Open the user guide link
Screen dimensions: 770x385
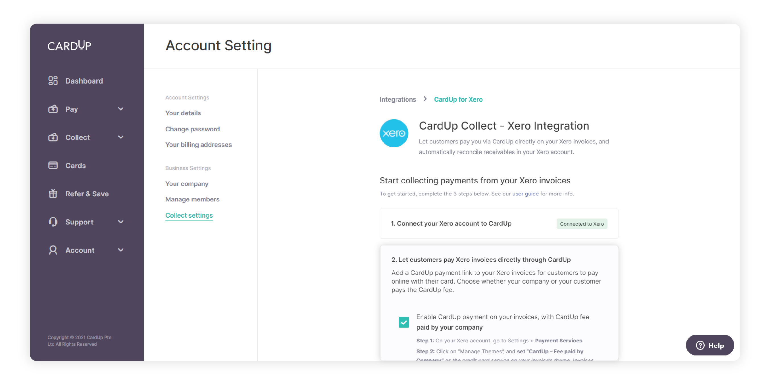(x=525, y=194)
